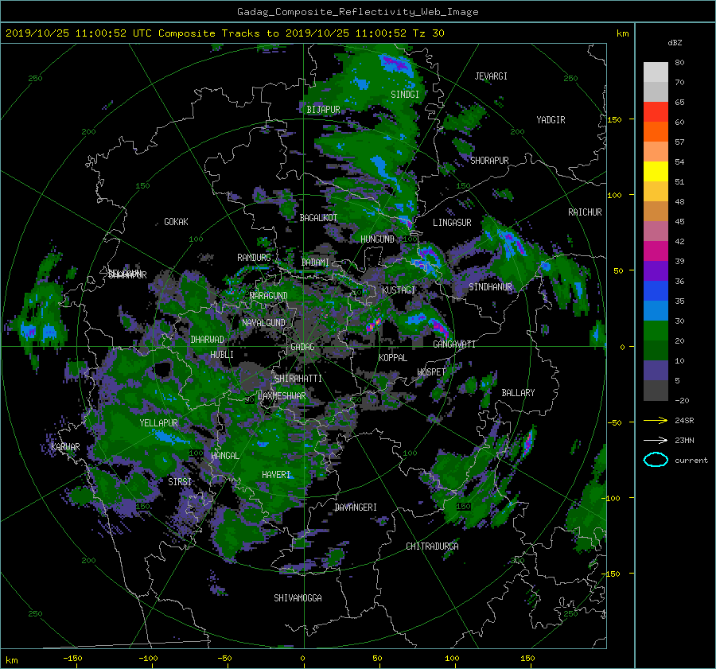Image resolution: width=716 pixels, height=669 pixels.
Task: Click the GOKAK town label
Action: click(176, 222)
